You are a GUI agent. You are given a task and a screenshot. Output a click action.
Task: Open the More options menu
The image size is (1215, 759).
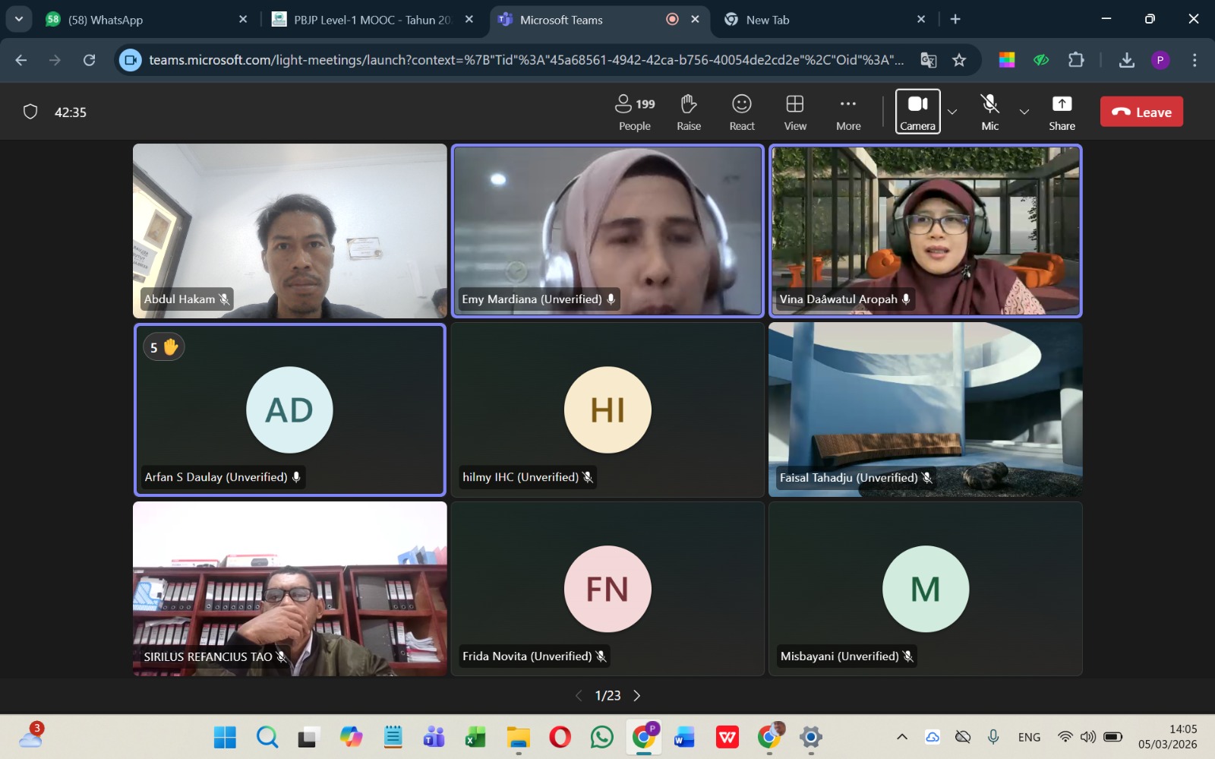[847, 112]
